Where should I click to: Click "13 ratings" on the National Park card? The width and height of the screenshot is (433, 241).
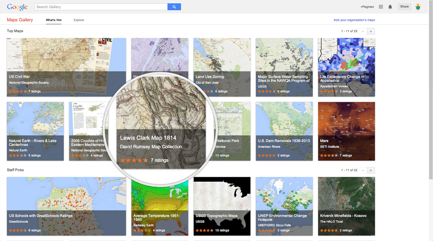pos(222,155)
